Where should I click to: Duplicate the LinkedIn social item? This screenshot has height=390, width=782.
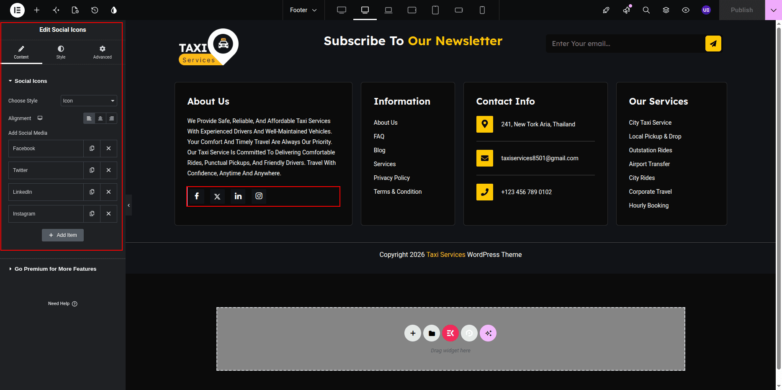click(92, 192)
